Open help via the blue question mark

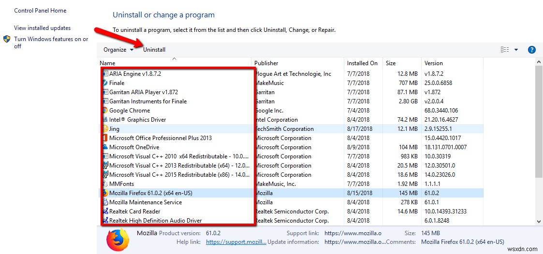[531, 49]
